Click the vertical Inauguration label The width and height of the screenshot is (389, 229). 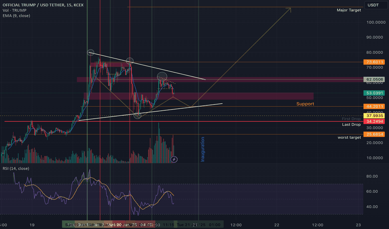pos(203,149)
